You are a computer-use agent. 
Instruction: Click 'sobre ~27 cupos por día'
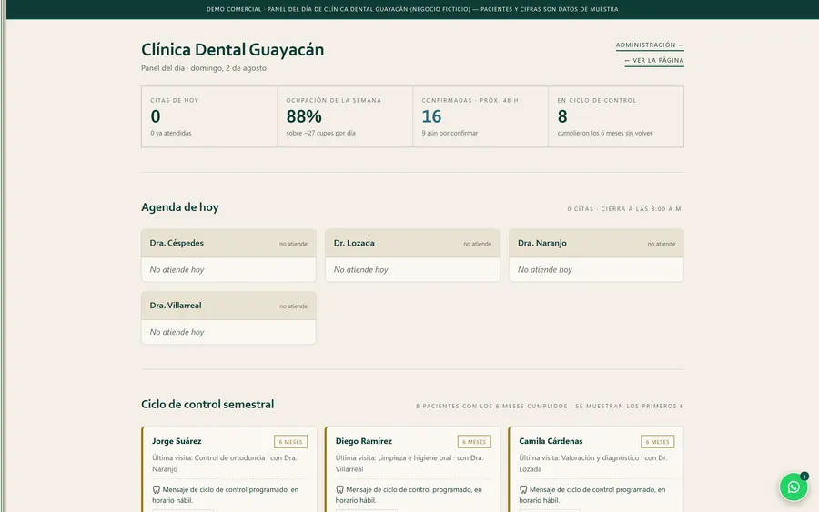click(x=320, y=133)
